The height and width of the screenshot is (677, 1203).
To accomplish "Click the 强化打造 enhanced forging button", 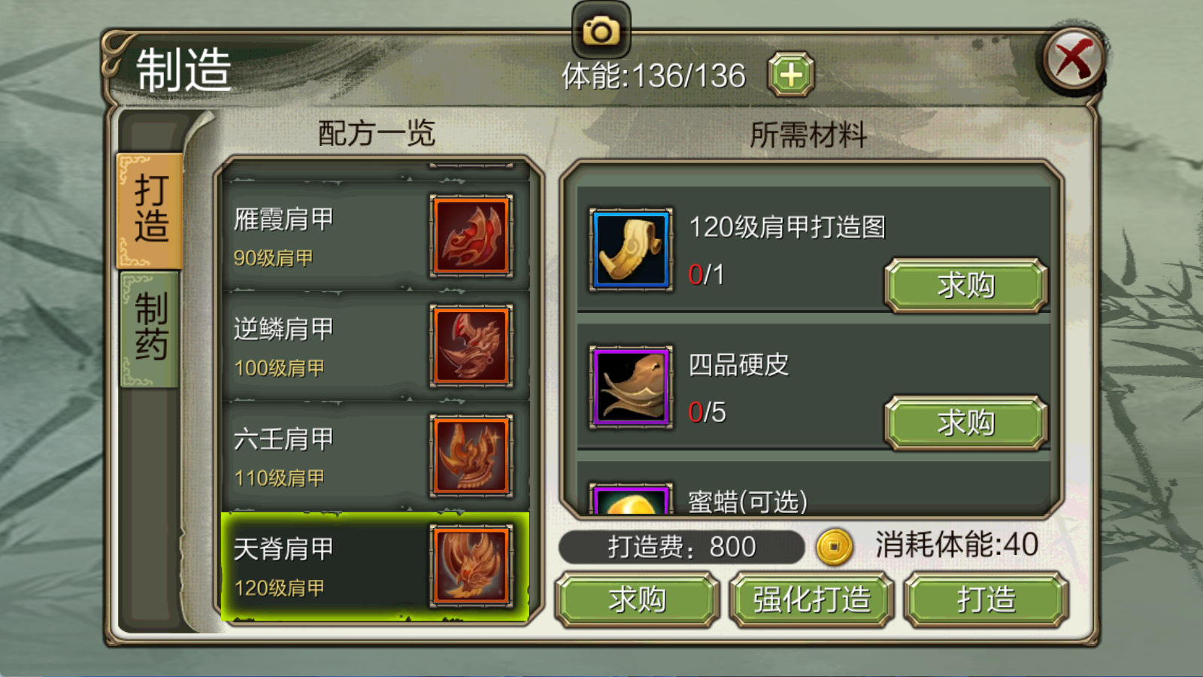I will click(x=812, y=600).
